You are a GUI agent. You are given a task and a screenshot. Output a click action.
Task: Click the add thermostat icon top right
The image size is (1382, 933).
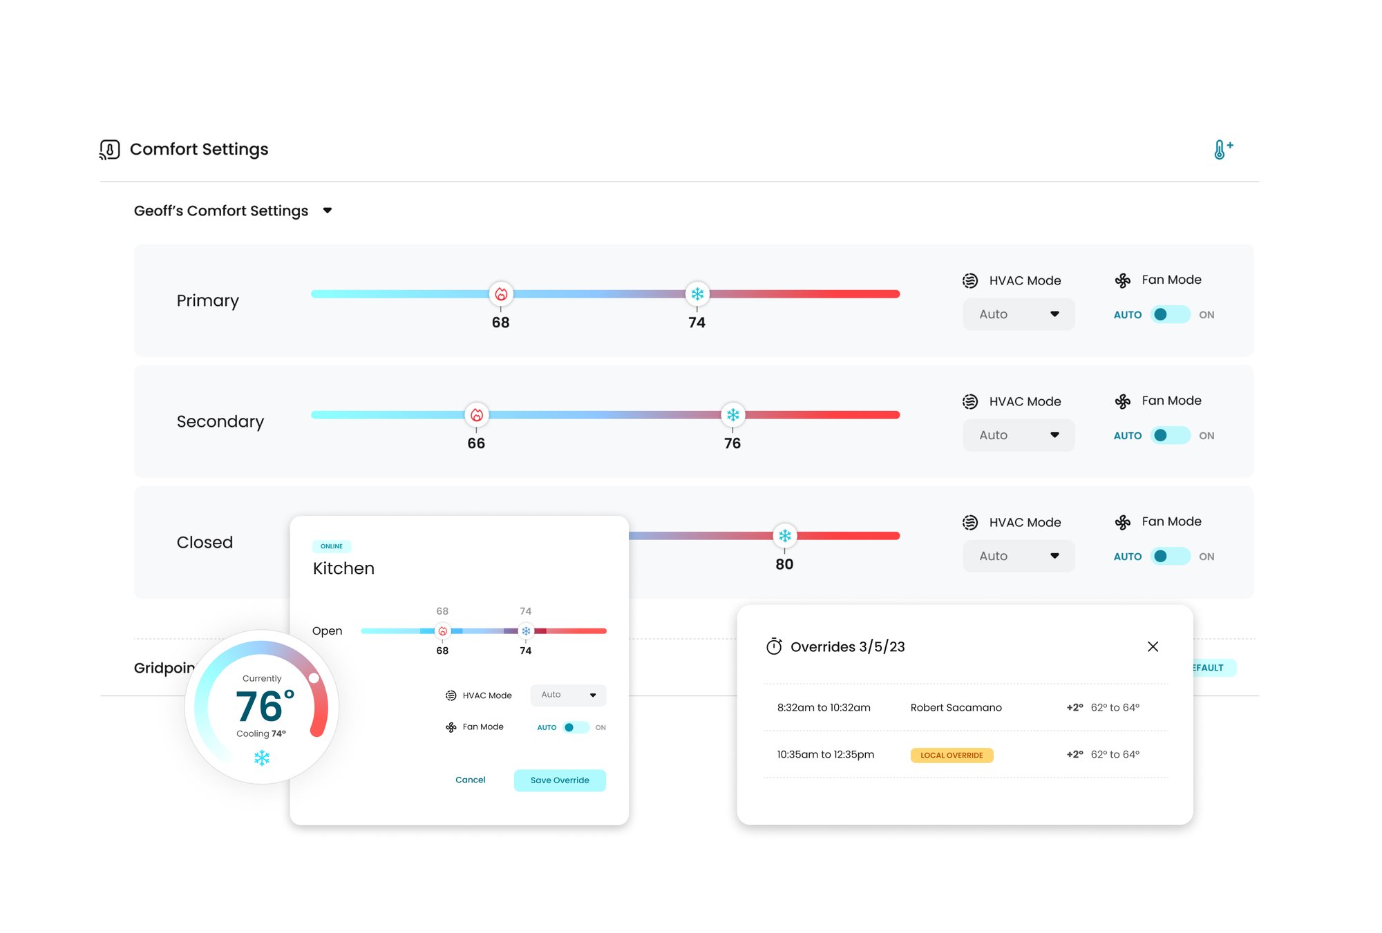(x=1223, y=149)
